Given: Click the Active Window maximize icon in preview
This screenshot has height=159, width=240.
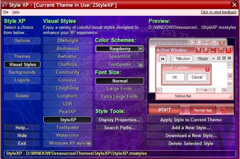Looking at the screenshot, I should pos(221,50).
